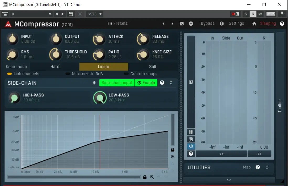
Task: Click vertical lock icon beside graph
Action: click(x=173, y=150)
